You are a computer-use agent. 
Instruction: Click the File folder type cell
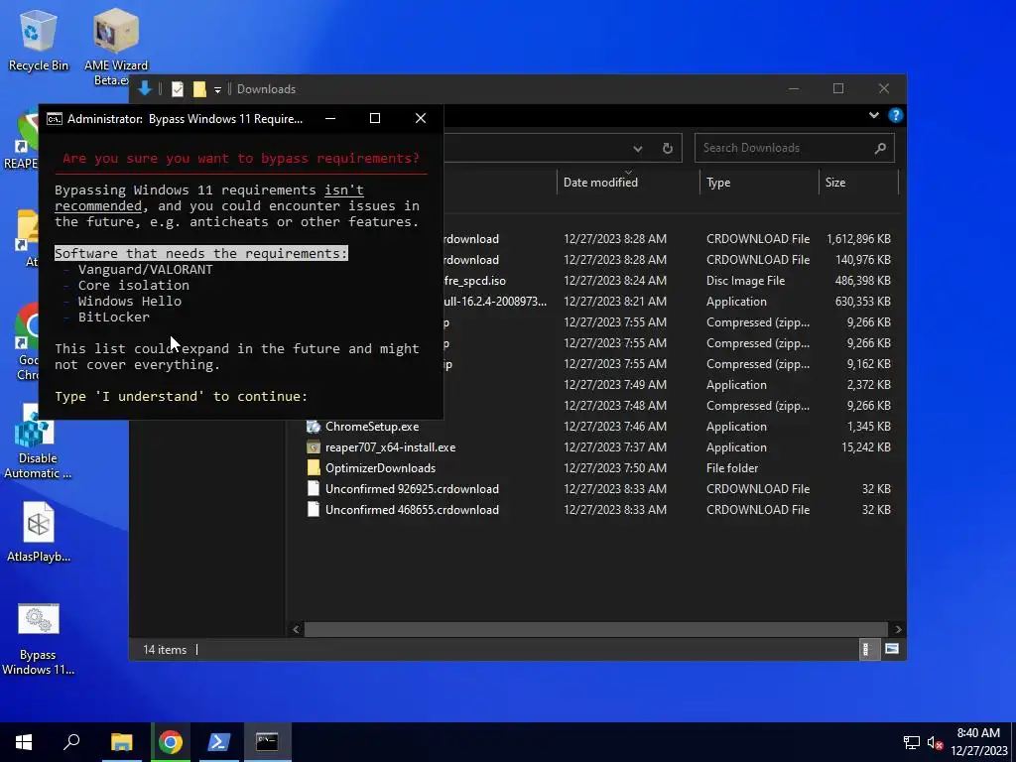pyautogui.click(x=732, y=468)
